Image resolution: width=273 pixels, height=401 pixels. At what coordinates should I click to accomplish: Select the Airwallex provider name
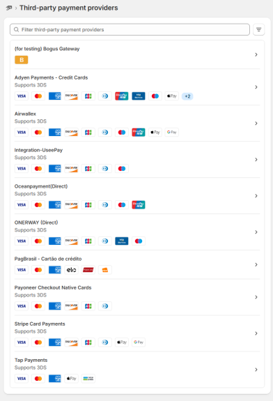pyautogui.click(x=25, y=114)
